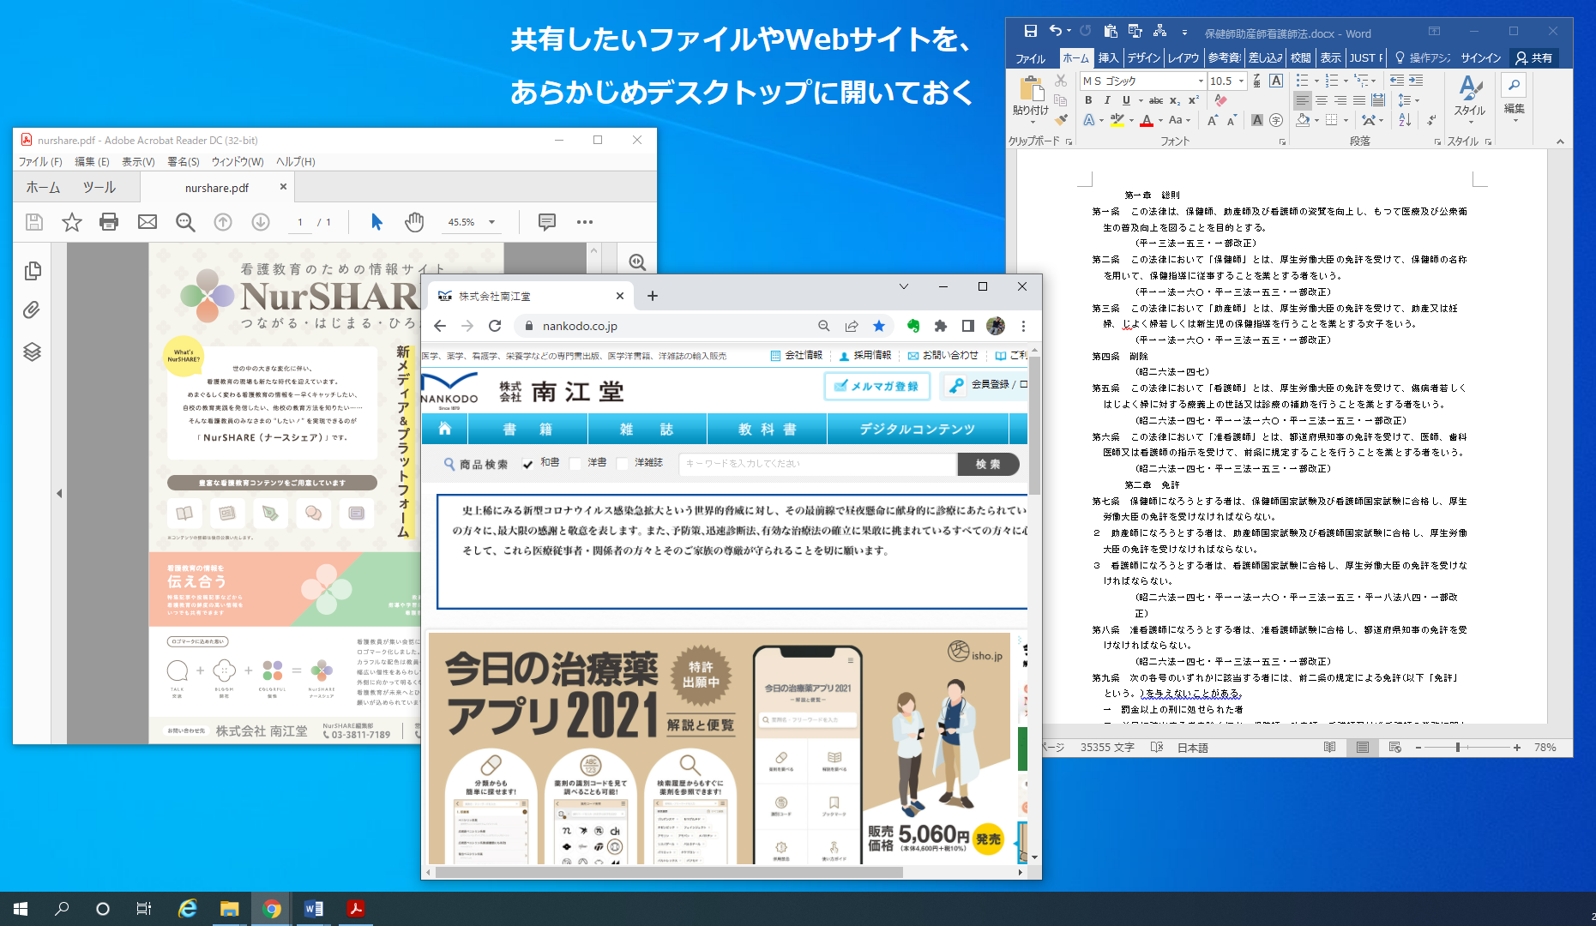Image resolution: width=1596 pixels, height=926 pixels.
Task: Collapse the Word ribbon with the chevron
Action: click(x=1560, y=141)
